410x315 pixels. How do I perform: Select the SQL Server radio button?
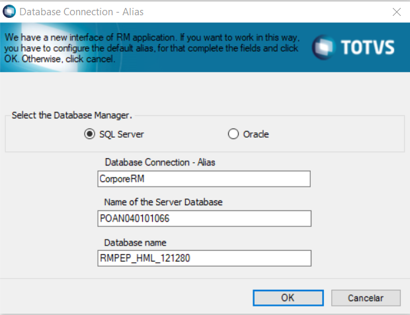click(x=89, y=134)
